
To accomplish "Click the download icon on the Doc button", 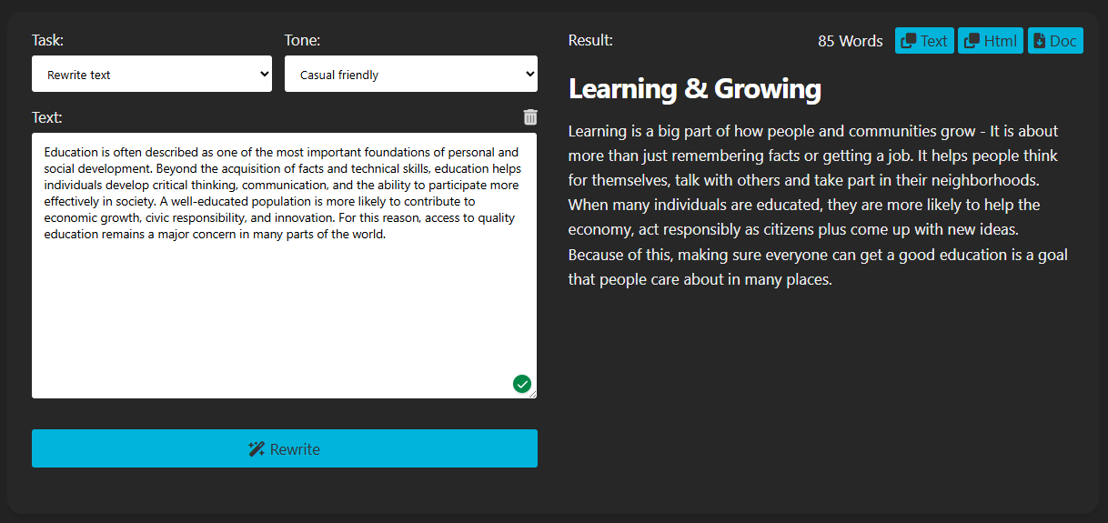I will (1040, 41).
